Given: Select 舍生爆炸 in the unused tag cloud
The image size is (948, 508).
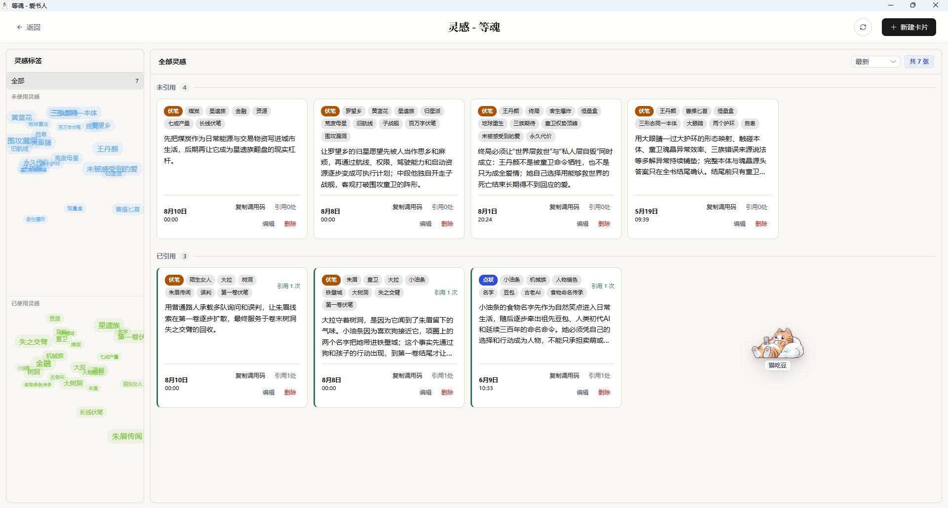Looking at the screenshot, I should [36, 219].
